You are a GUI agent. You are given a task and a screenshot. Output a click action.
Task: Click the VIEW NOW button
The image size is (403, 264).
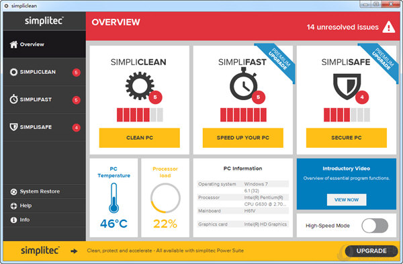pyautogui.click(x=347, y=200)
